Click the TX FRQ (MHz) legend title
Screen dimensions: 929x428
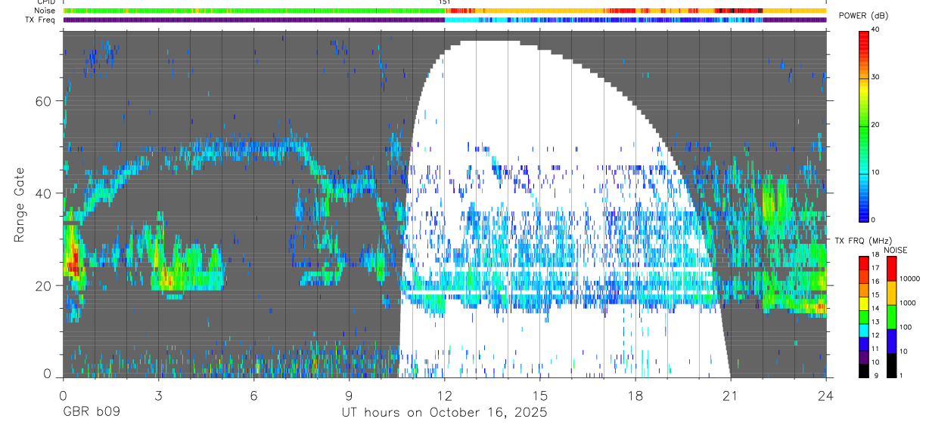tap(863, 241)
